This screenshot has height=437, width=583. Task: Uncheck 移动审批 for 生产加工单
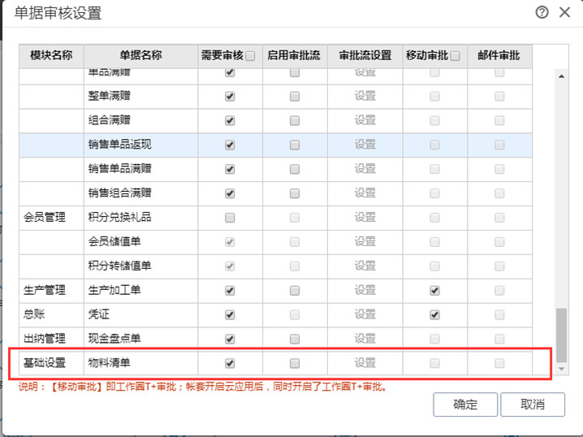coord(434,291)
